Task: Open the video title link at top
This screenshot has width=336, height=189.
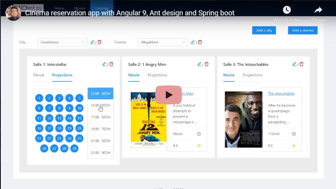Action: click(130, 13)
